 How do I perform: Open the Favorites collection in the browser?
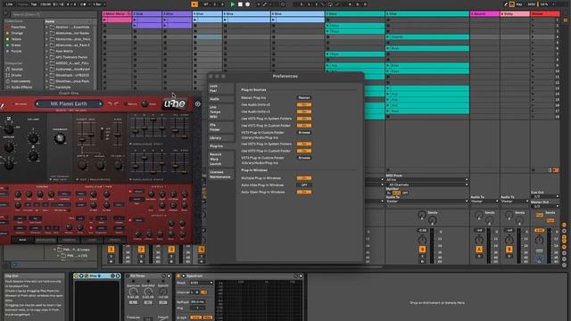tap(18, 27)
